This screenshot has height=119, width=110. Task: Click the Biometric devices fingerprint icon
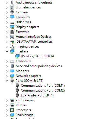pyautogui.click(x=12, y=7)
